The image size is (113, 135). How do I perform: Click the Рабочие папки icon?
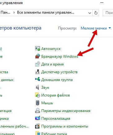pos(38,133)
